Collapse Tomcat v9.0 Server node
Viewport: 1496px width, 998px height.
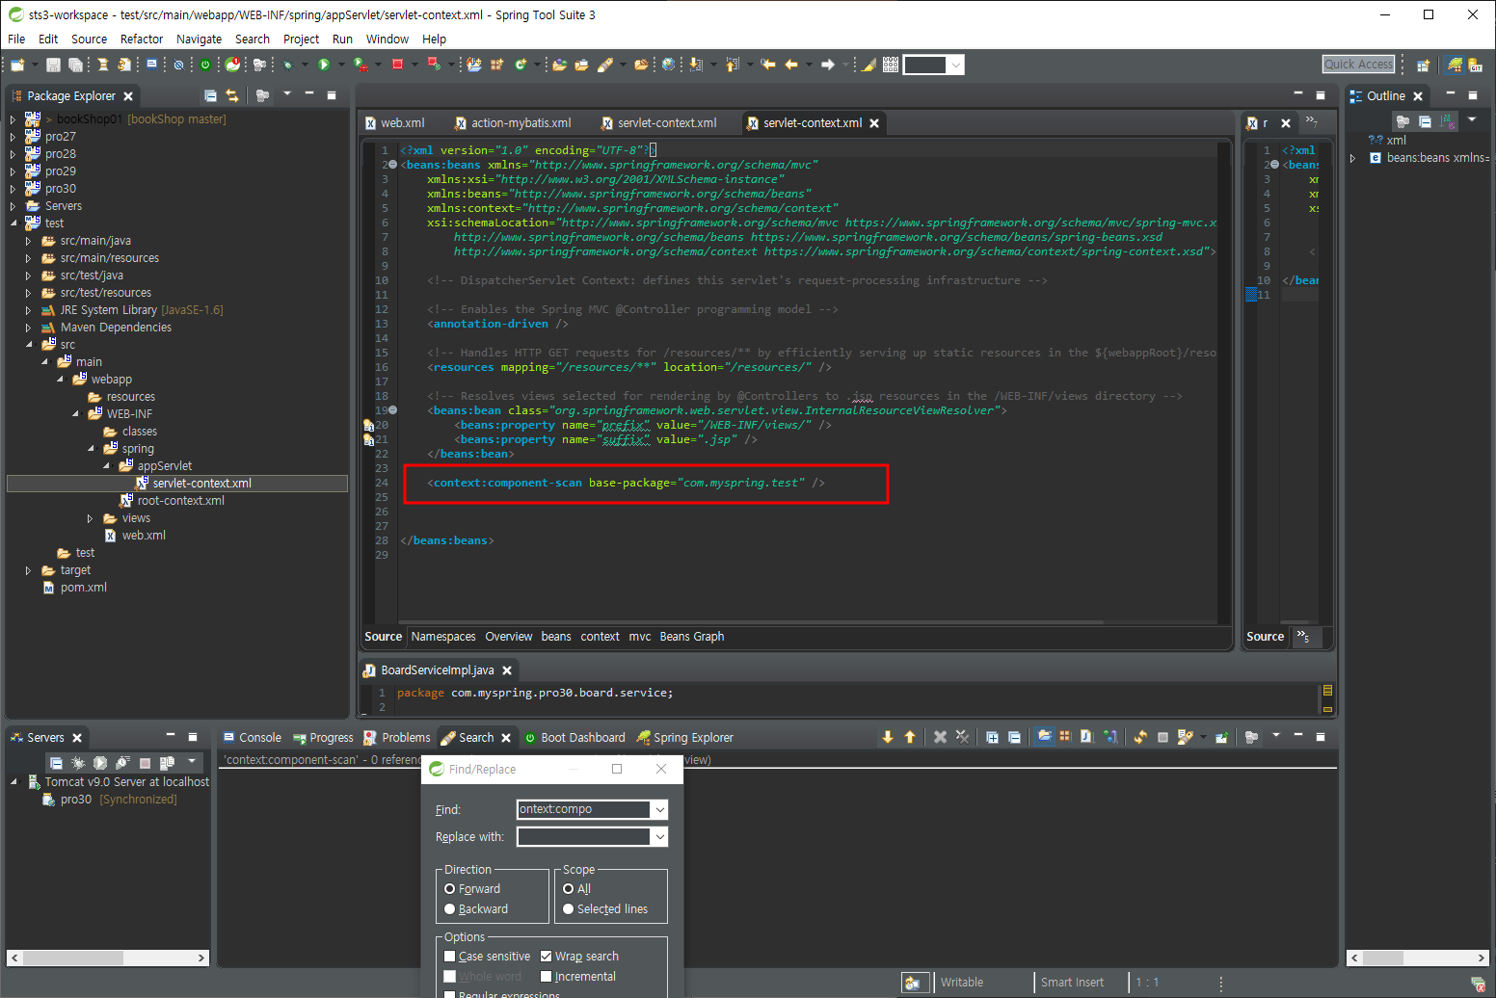(x=13, y=782)
